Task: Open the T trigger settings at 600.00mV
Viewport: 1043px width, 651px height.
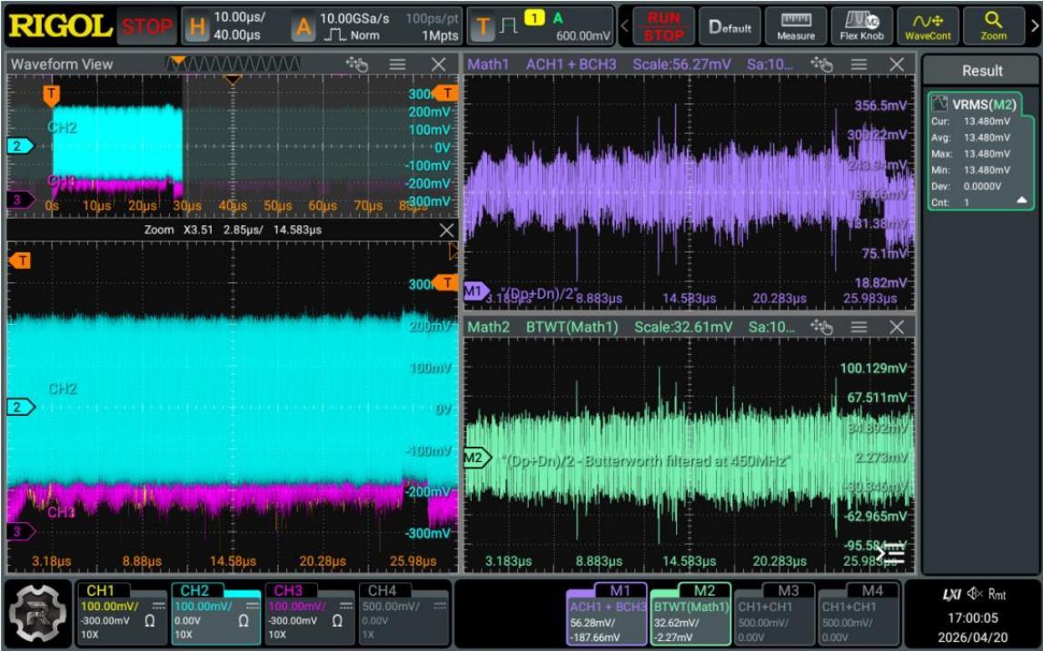Action: [540, 26]
